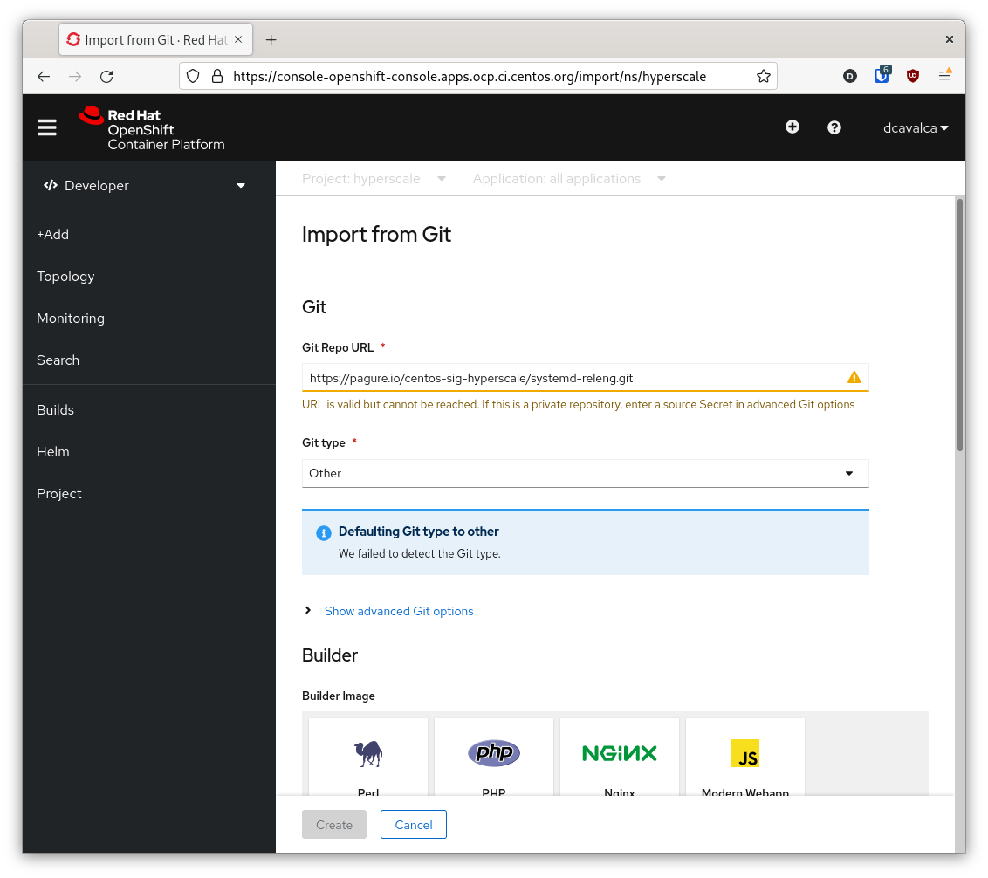Click 'Defaulting Git type to other' alert title
The width and height of the screenshot is (988, 878).
(x=418, y=532)
